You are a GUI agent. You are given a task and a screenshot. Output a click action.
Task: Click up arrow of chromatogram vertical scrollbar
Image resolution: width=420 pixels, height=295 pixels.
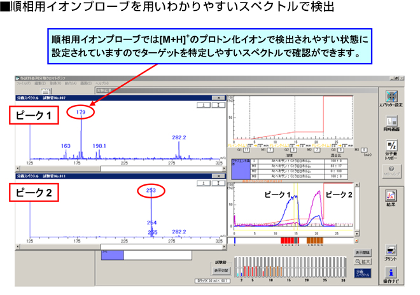pyautogui.click(x=357, y=185)
